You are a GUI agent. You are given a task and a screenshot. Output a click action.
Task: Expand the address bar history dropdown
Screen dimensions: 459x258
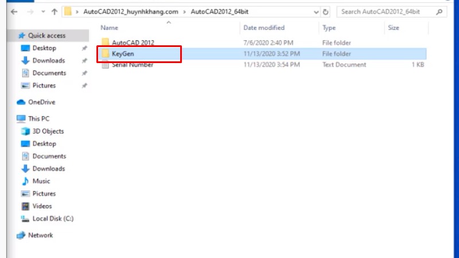click(x=314, y=11)
